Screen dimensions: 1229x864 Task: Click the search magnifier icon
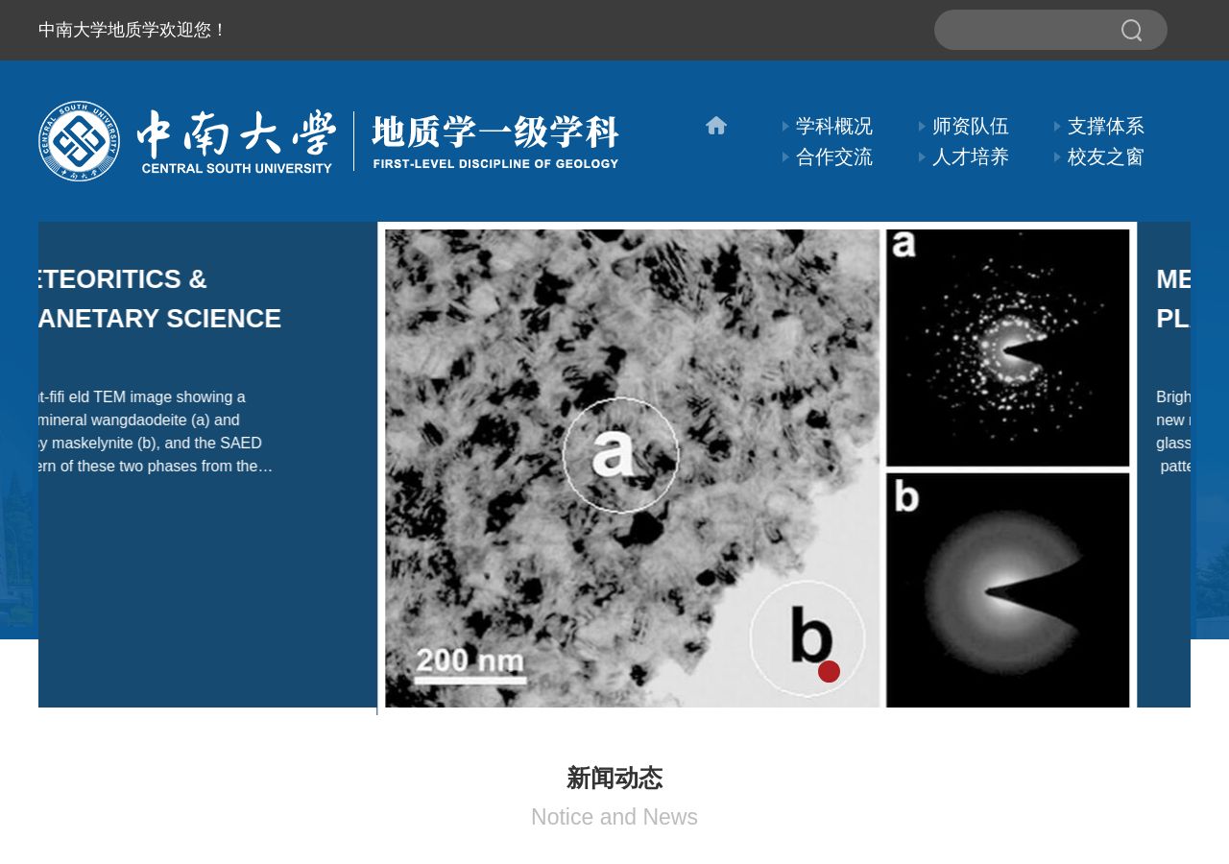(x=1132, y=31)
